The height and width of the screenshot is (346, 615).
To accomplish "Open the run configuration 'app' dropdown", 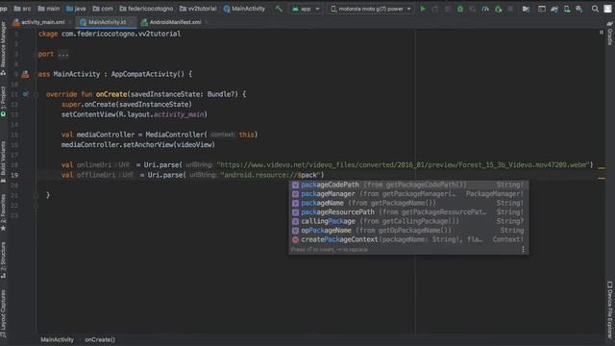I will click(306, 9).
